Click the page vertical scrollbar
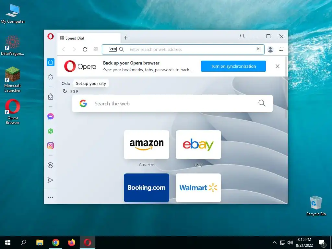This screenshot has height=249, width=332. [286, 87]
